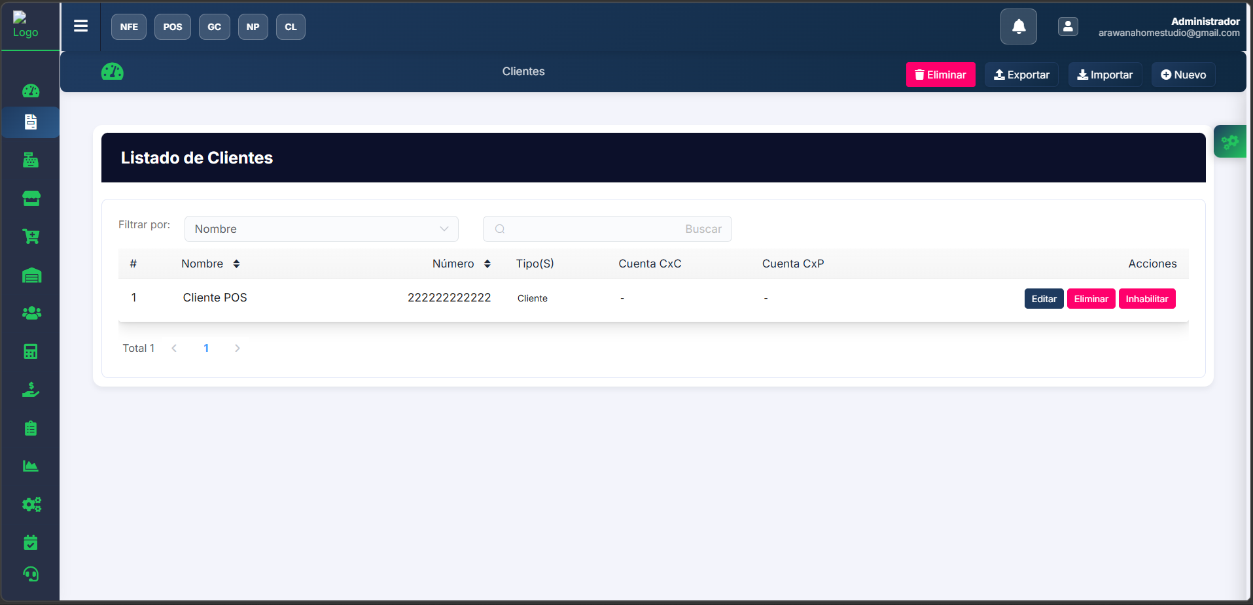This screenshot has width=1253, height=605.
Task: Go to next page in pagination
Action: [x=238, y=348]
